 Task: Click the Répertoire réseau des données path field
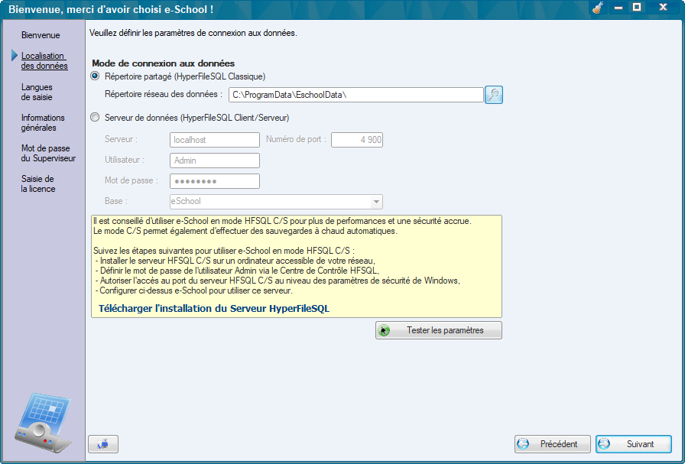pyautogui.click(x=356, y=95)
